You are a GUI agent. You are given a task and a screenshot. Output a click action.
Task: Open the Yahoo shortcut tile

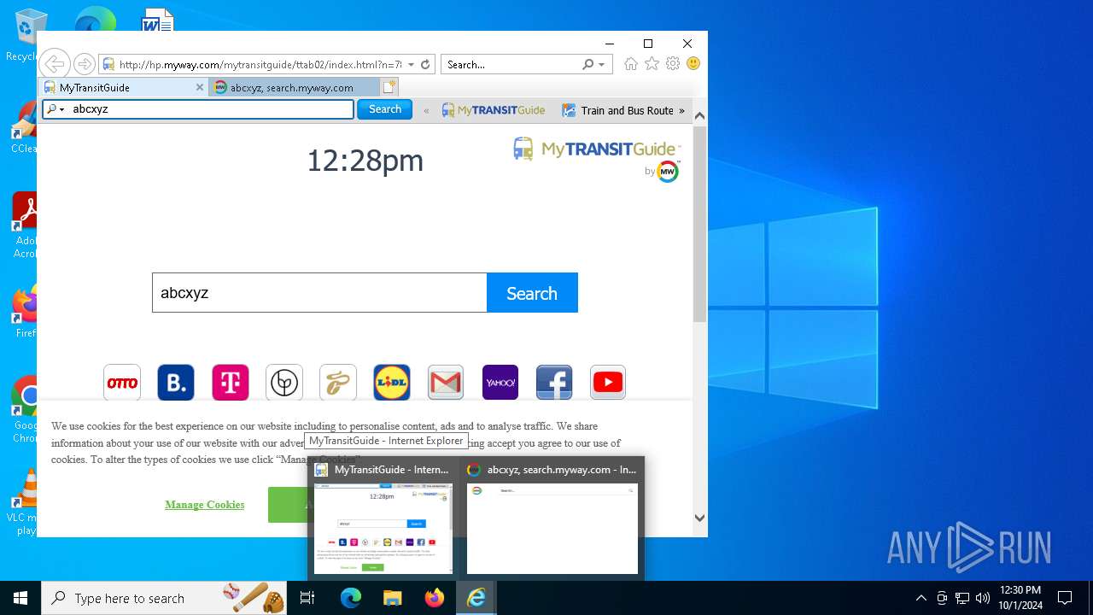pos(500,383)
